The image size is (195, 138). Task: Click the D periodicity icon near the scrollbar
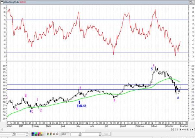click(177, 130)
